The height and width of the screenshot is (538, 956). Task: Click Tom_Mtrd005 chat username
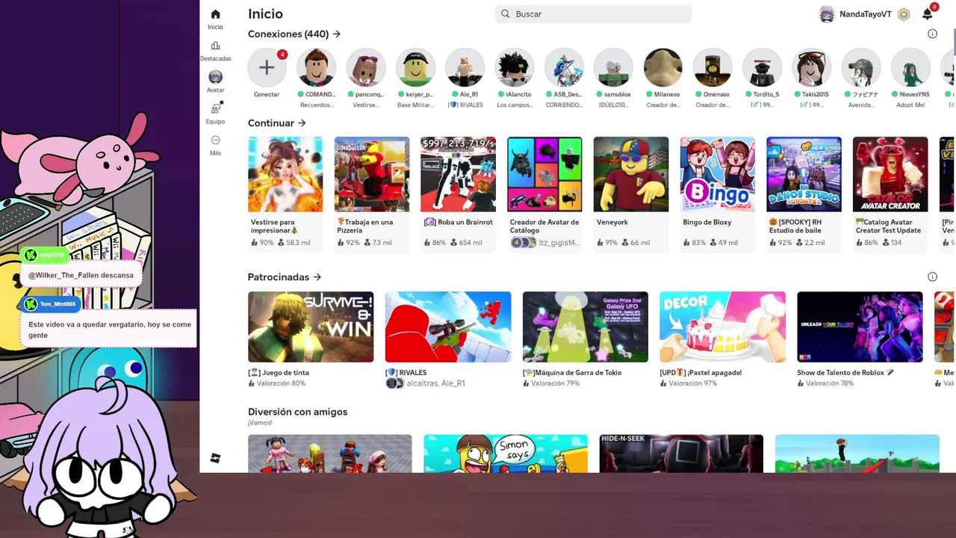(58, 304)
